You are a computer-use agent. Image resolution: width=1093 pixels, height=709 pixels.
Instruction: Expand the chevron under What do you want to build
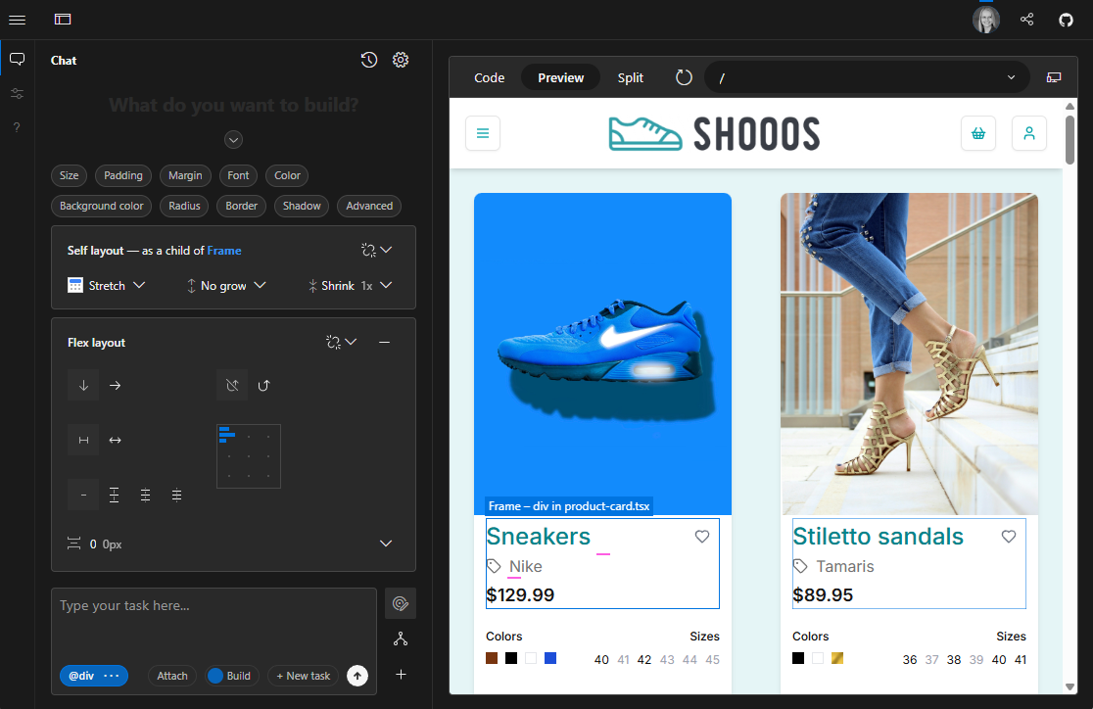(233, 139)
